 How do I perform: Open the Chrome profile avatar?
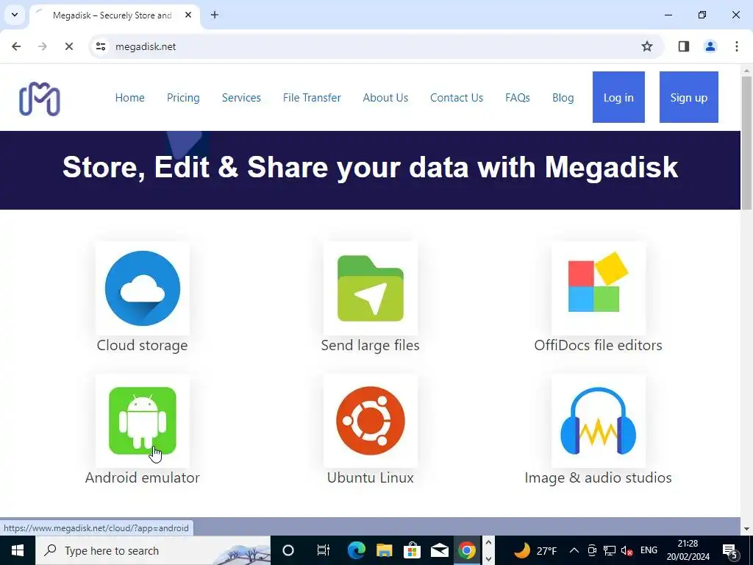[x=710, y=46]
